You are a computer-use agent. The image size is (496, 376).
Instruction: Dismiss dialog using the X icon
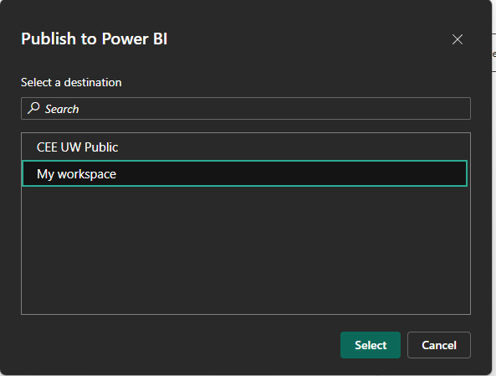pos(457,39)
